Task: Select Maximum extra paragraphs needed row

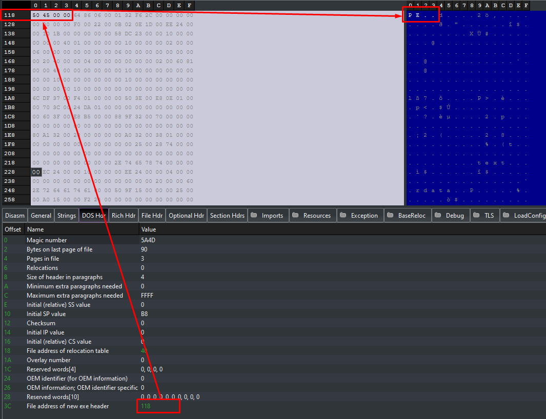Action: click(x=274, y=296)
